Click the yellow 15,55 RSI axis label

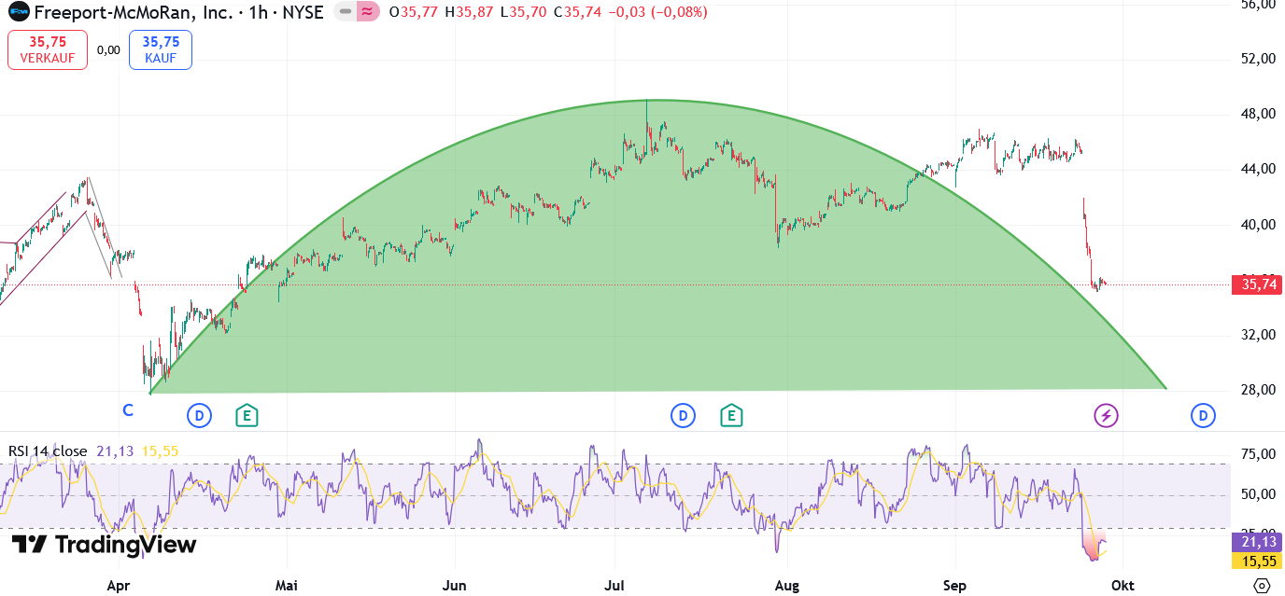pos(1257,561)
